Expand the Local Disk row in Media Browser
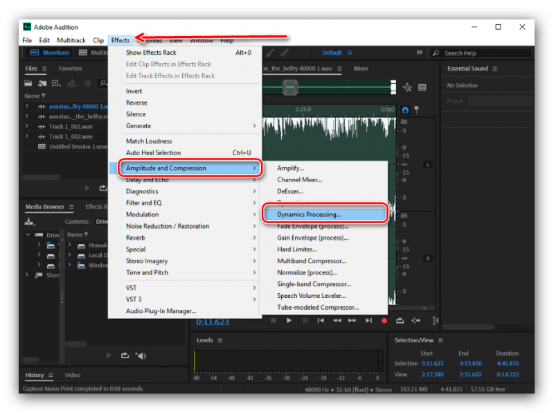554x413 pixels. 70,255
